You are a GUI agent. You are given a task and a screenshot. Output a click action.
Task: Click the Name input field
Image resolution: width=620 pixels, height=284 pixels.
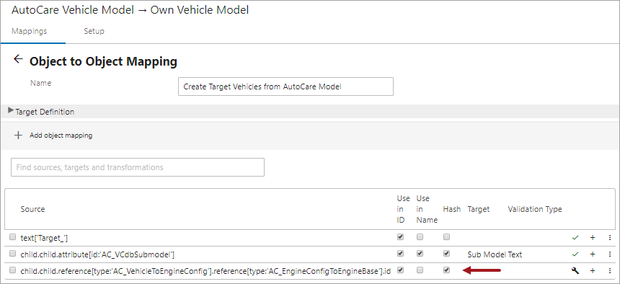[285, 86]
